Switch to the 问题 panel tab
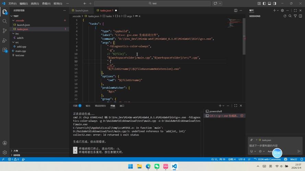 (77, 106)
